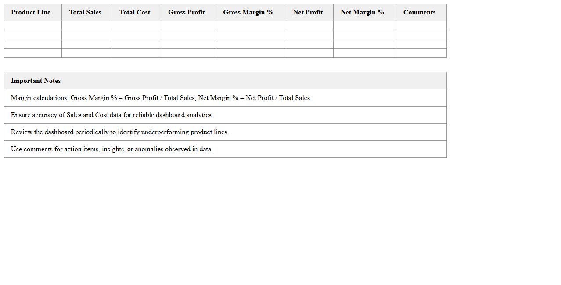Click the Net Margin % header

pyautogui.click(x=362, y=12)
